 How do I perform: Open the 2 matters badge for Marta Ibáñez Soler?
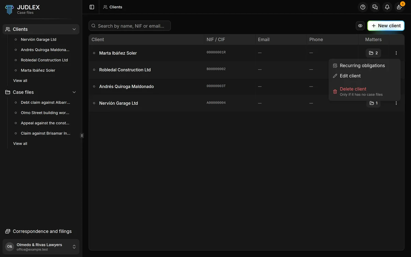click(x=373, y=53)
